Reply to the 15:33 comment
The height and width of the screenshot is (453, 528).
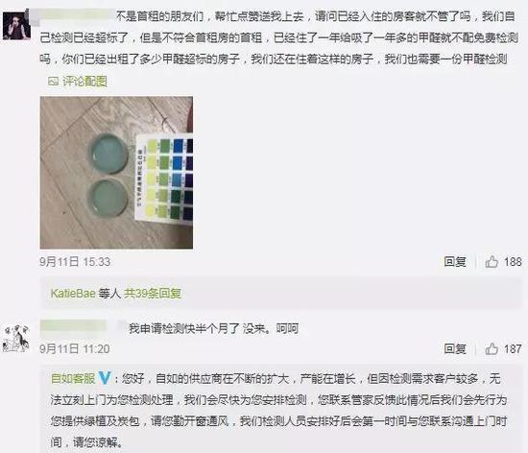[x=455, y=261]
